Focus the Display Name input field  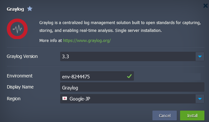[132, 87]
